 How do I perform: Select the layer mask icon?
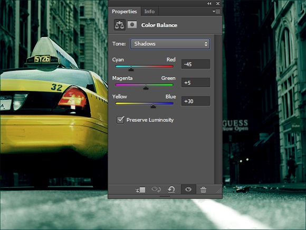click(132, 25)
